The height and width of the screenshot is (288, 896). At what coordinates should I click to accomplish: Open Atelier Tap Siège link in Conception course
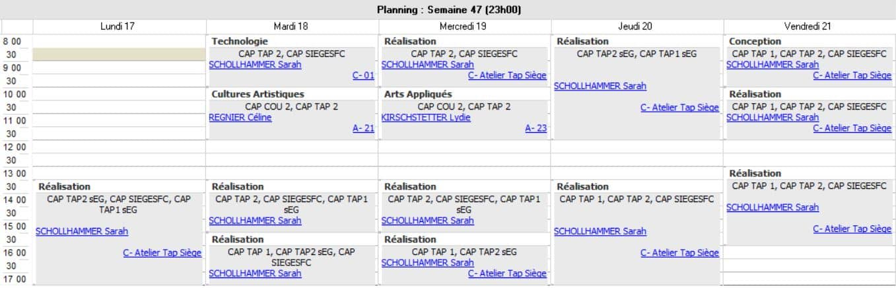[852, 75]
